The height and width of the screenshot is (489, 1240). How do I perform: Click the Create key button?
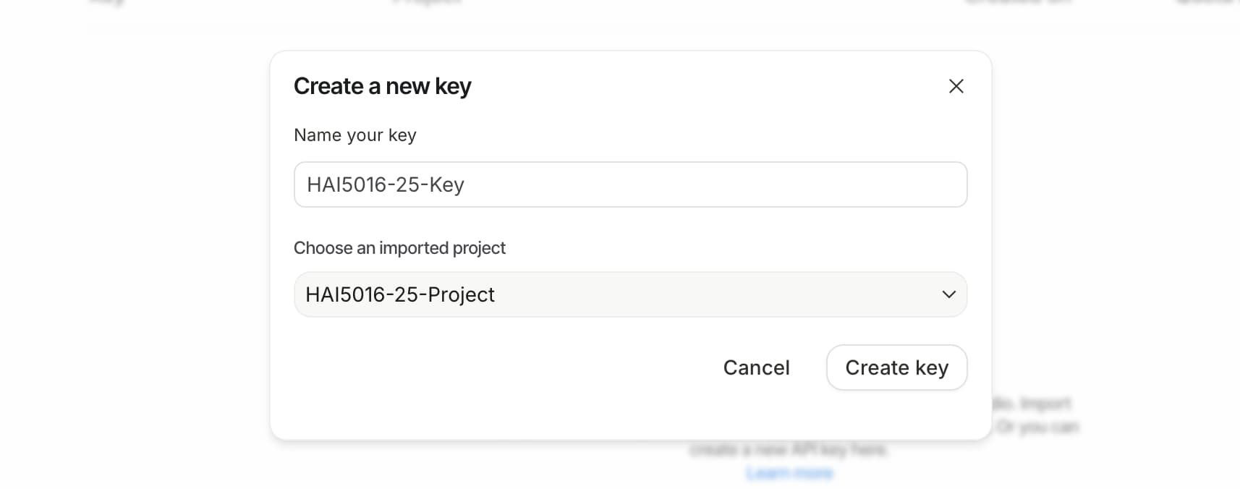[896, 367]
